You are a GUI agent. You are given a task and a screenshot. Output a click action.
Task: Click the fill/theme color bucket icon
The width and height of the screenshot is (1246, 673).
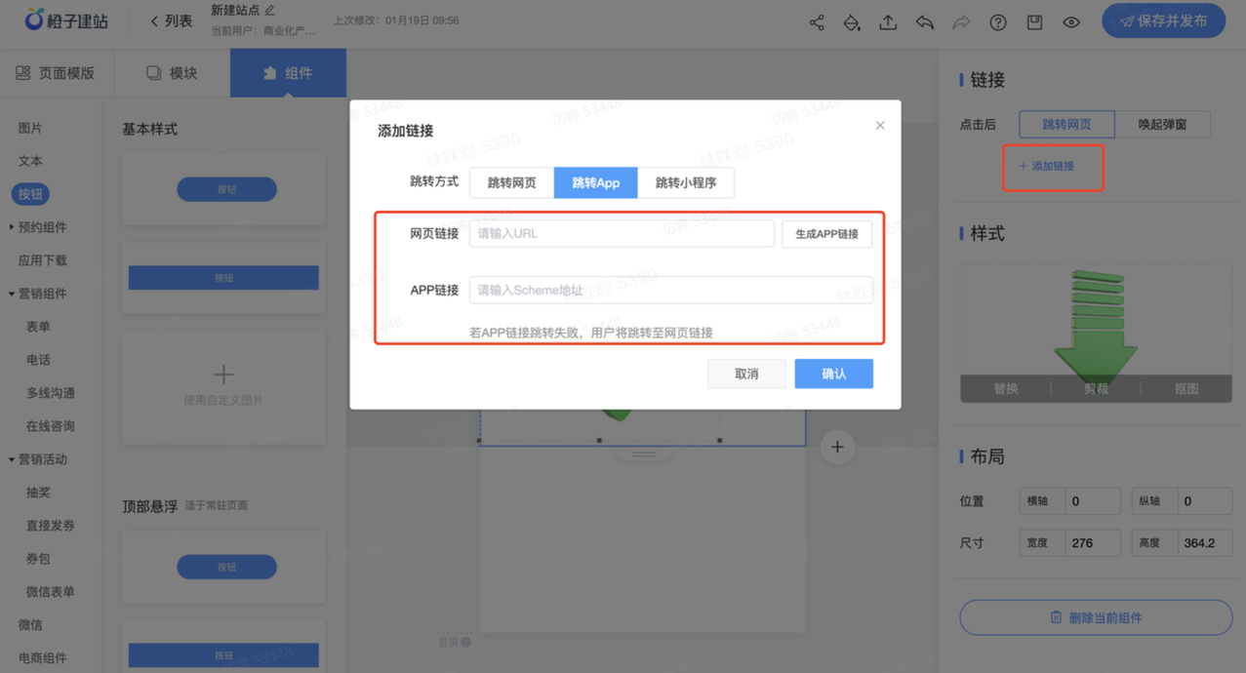click(852, 20)
